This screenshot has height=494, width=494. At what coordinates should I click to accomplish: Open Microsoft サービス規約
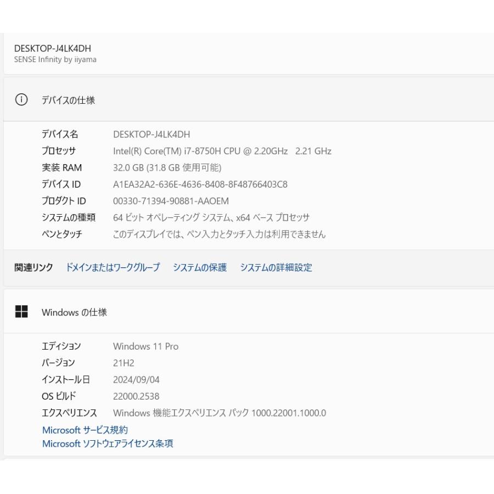pyautogui.click(x=85, y=430)
